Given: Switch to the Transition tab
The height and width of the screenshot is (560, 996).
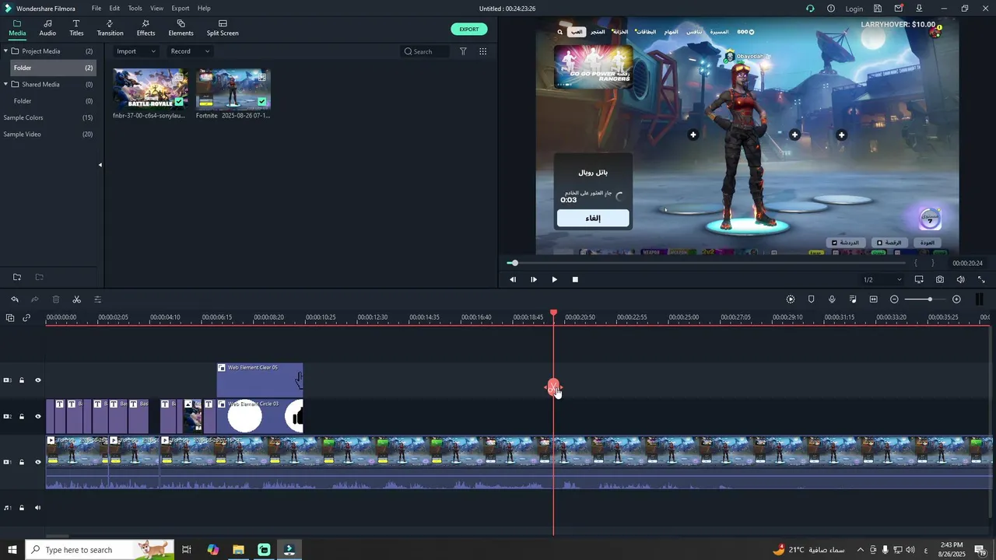Looking at the screenshot, I should pos(110,28).
